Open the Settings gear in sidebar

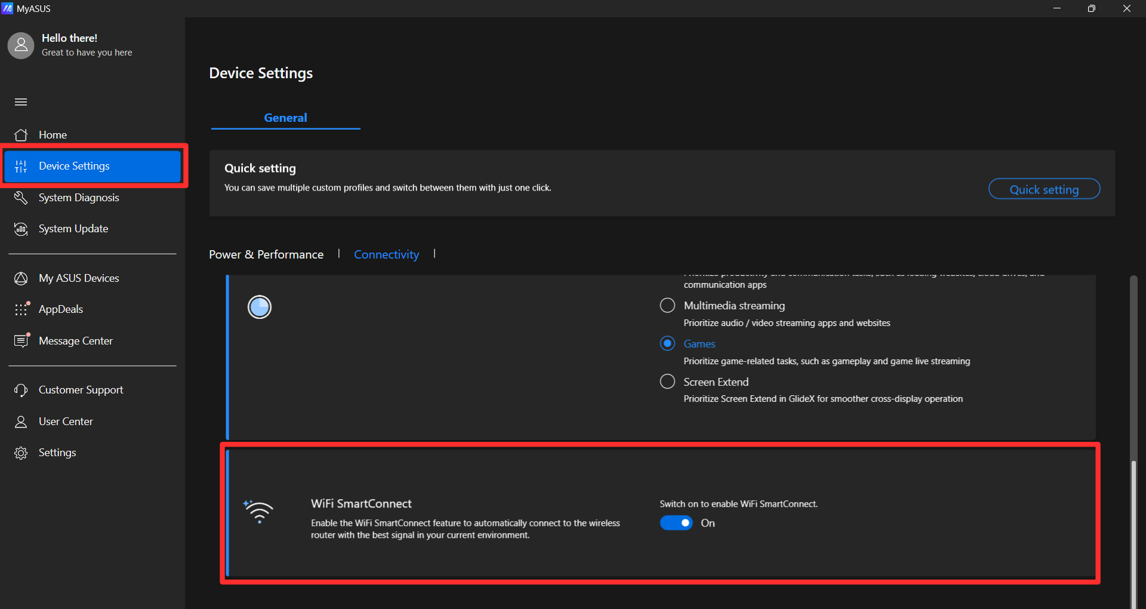click(21, 453)
